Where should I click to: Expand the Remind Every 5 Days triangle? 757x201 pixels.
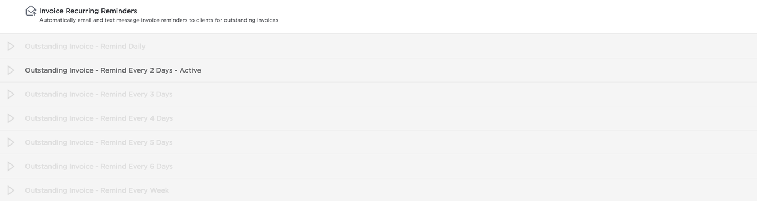pos(11,142)
